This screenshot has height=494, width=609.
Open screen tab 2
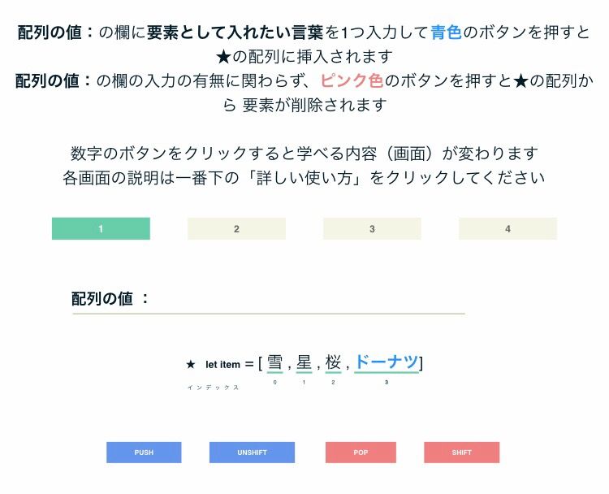pos(236,228)
